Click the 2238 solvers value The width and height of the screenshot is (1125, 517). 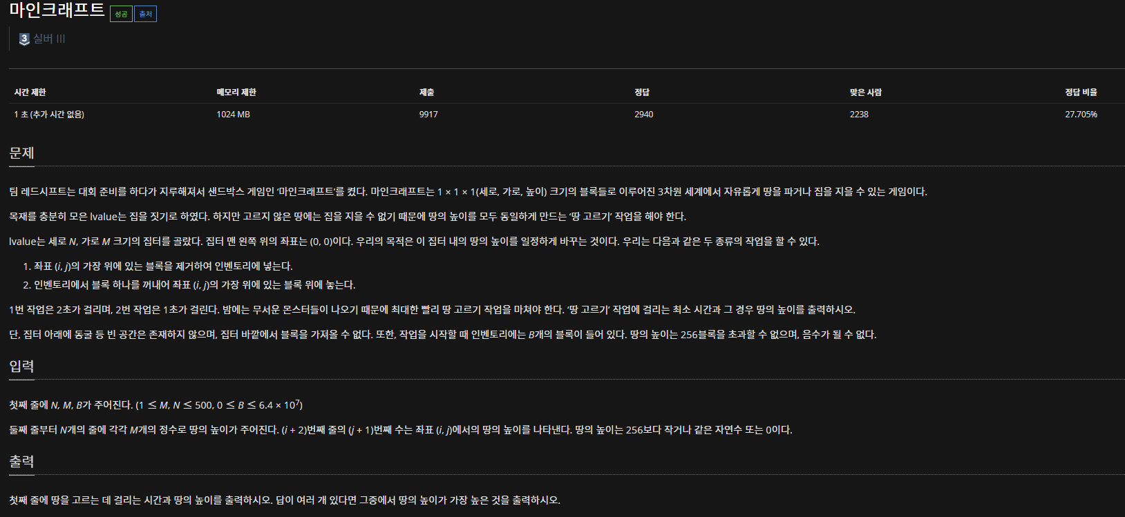tap(859, 115)
